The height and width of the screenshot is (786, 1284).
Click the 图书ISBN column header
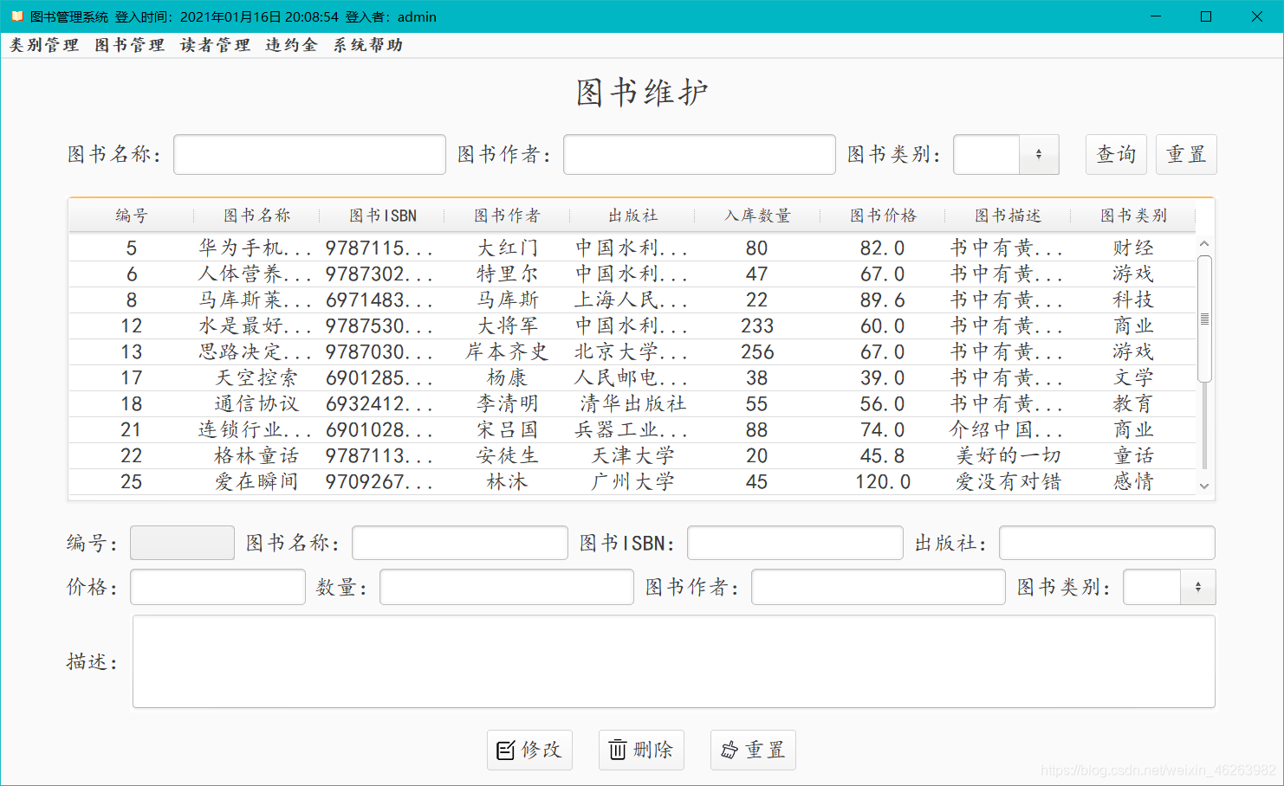click(382, 216)
